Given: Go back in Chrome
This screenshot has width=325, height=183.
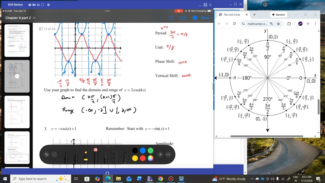Looking at the screenshot, I should click(219, 24).
